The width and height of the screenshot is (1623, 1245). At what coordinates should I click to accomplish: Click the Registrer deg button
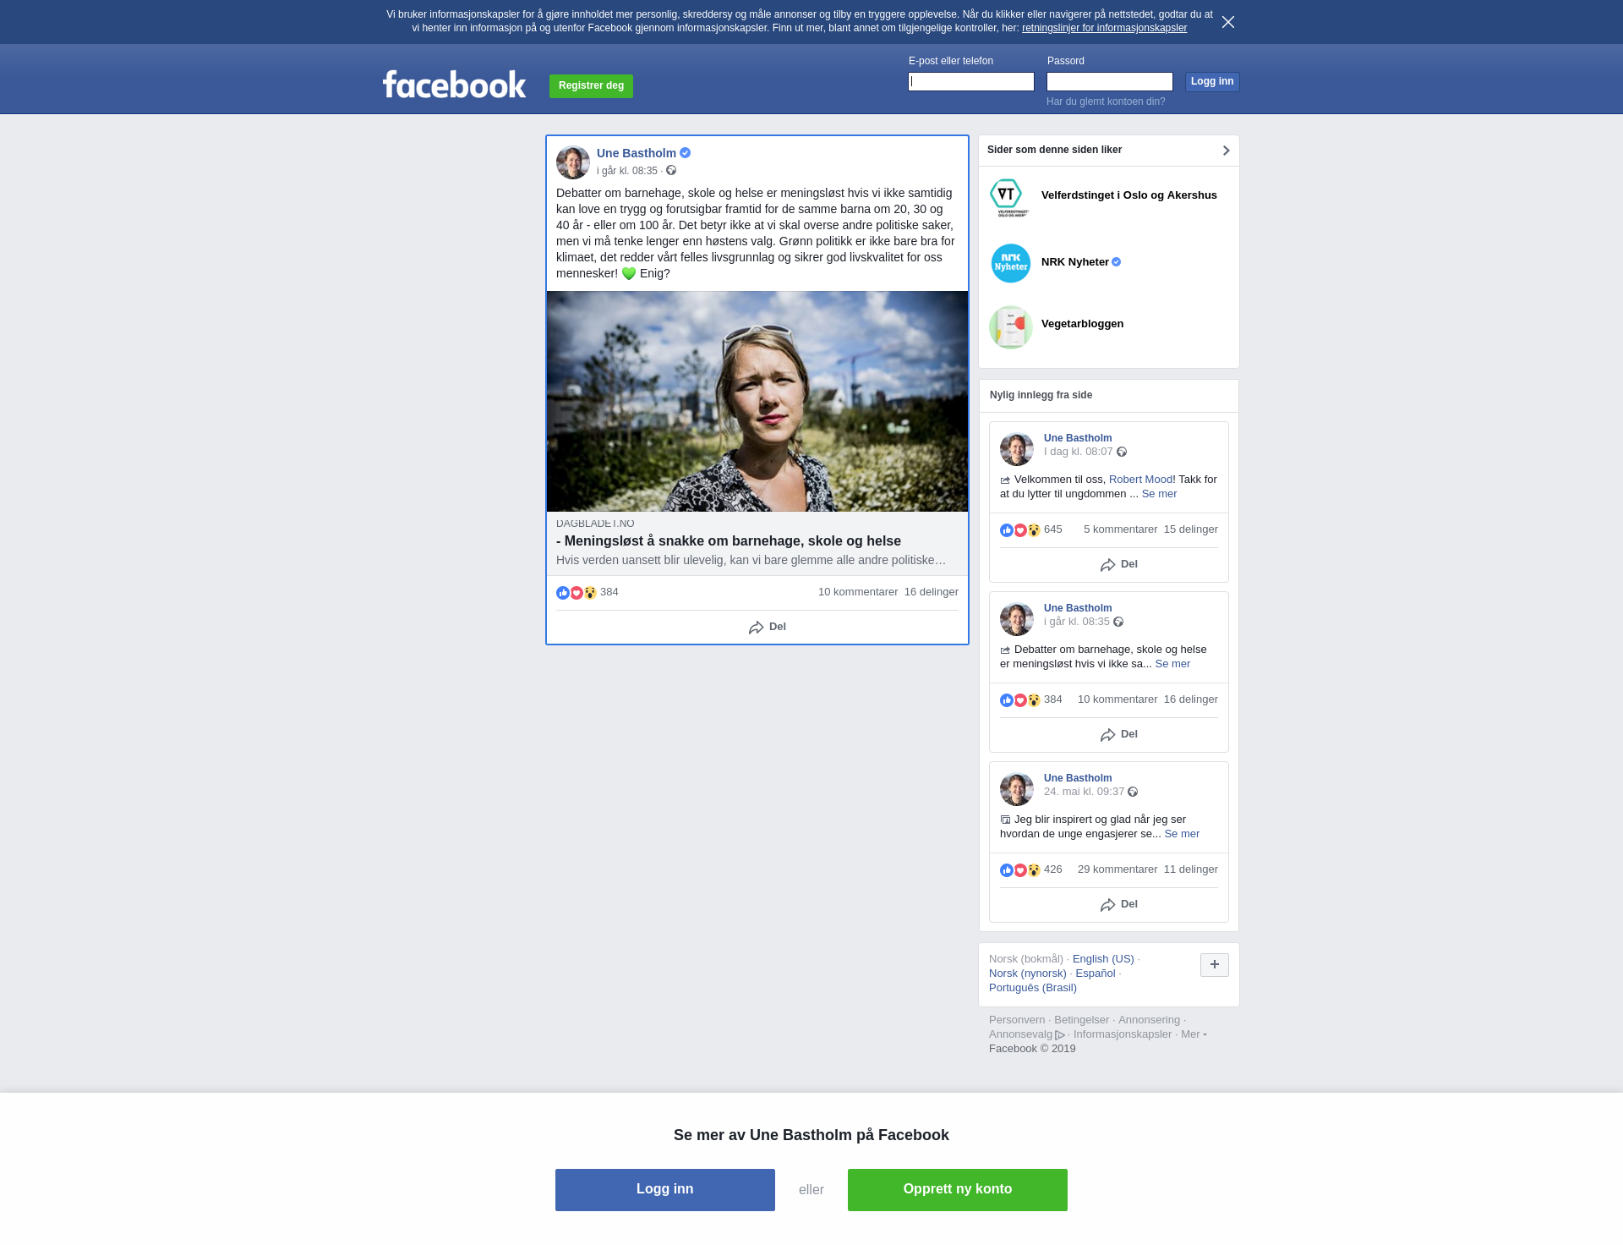[591, 86]
